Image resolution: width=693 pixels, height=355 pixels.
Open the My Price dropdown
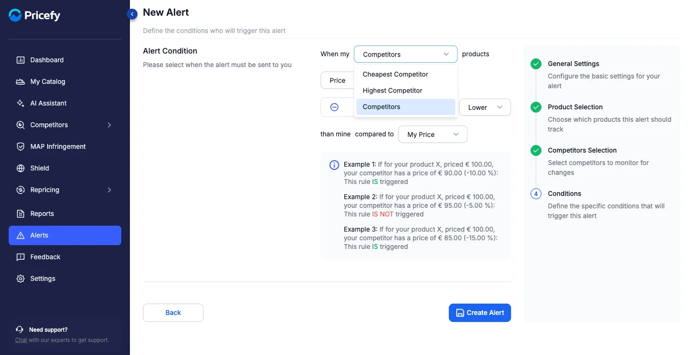tap(433, 134)
